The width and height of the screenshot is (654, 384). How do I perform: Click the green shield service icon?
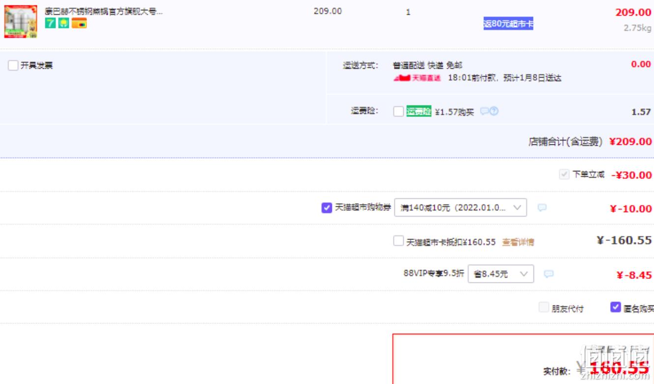(63, 23)
